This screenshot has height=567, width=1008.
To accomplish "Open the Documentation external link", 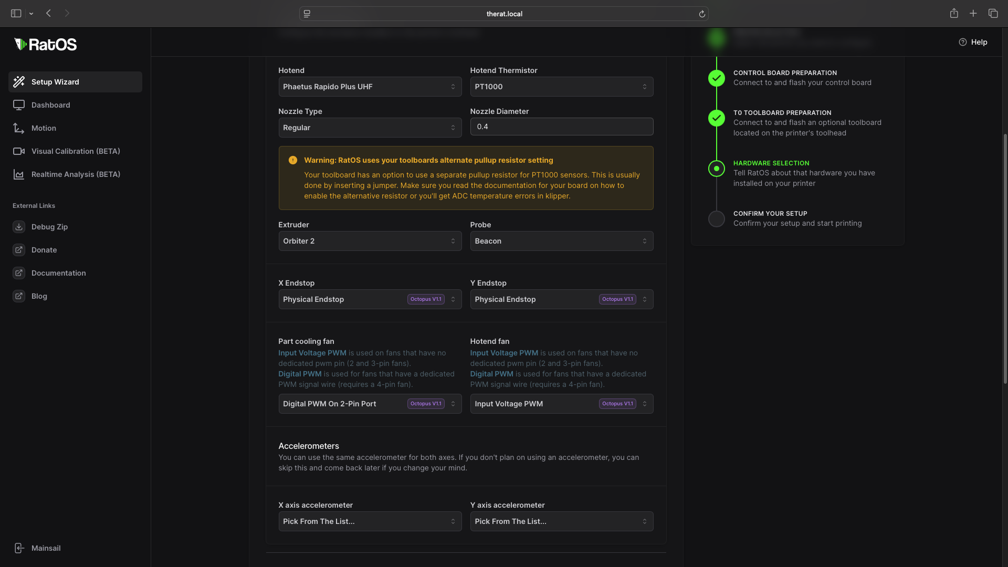I will pyautogui.click(x=58, y=273).
